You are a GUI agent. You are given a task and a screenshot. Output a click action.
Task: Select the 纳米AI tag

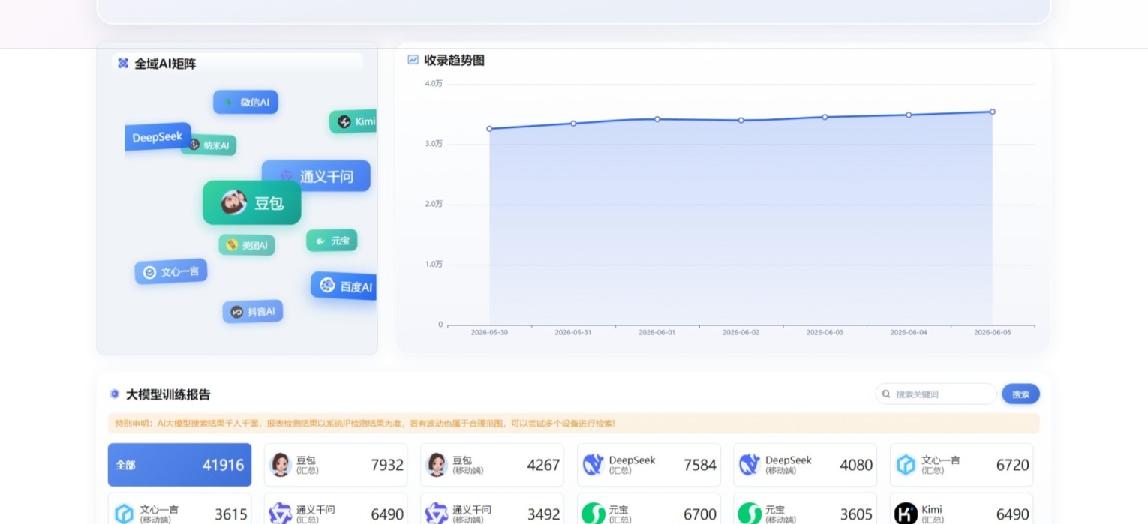coord(209,145)
